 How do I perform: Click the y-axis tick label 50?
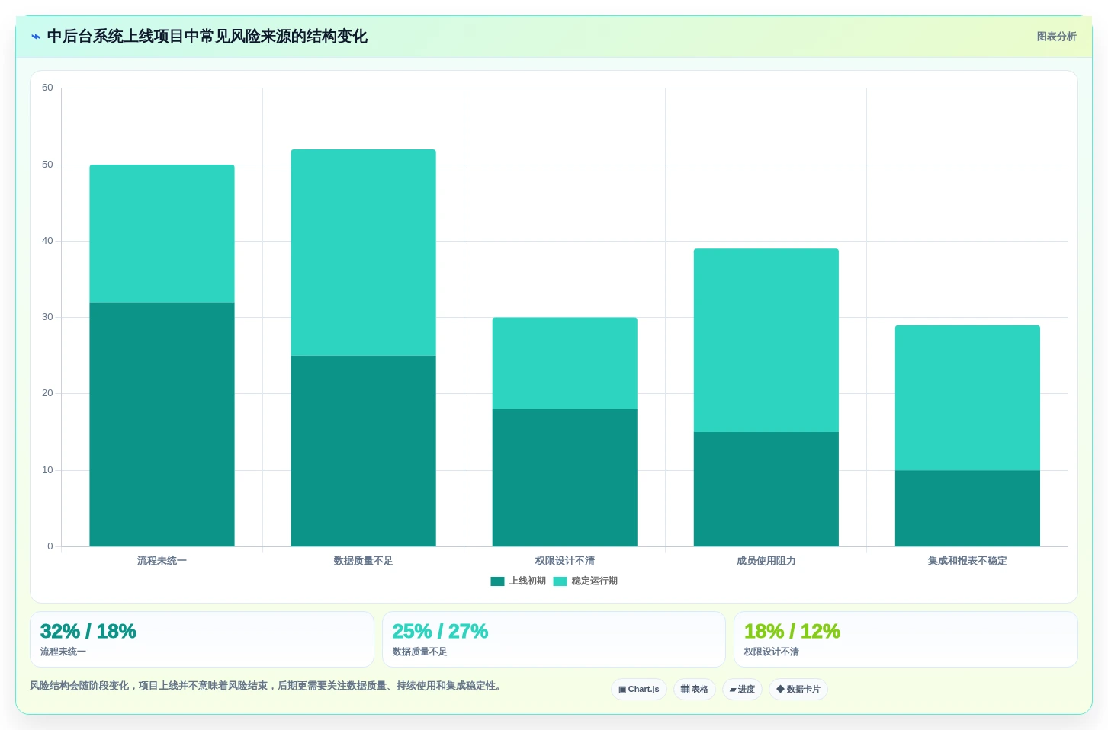click(x=47, y=165)
